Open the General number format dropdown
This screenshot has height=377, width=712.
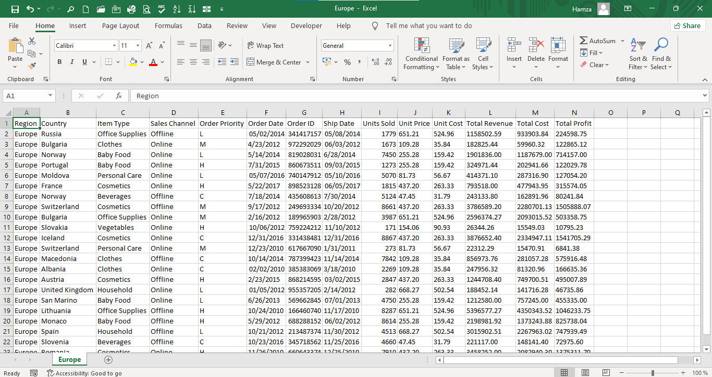click(390, 46)
